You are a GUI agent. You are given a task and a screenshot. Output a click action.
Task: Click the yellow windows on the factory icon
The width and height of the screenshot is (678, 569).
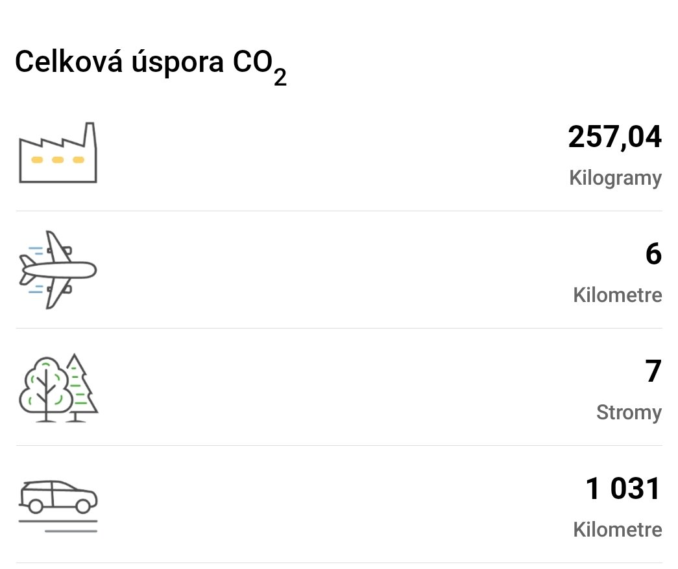[58, 160]
